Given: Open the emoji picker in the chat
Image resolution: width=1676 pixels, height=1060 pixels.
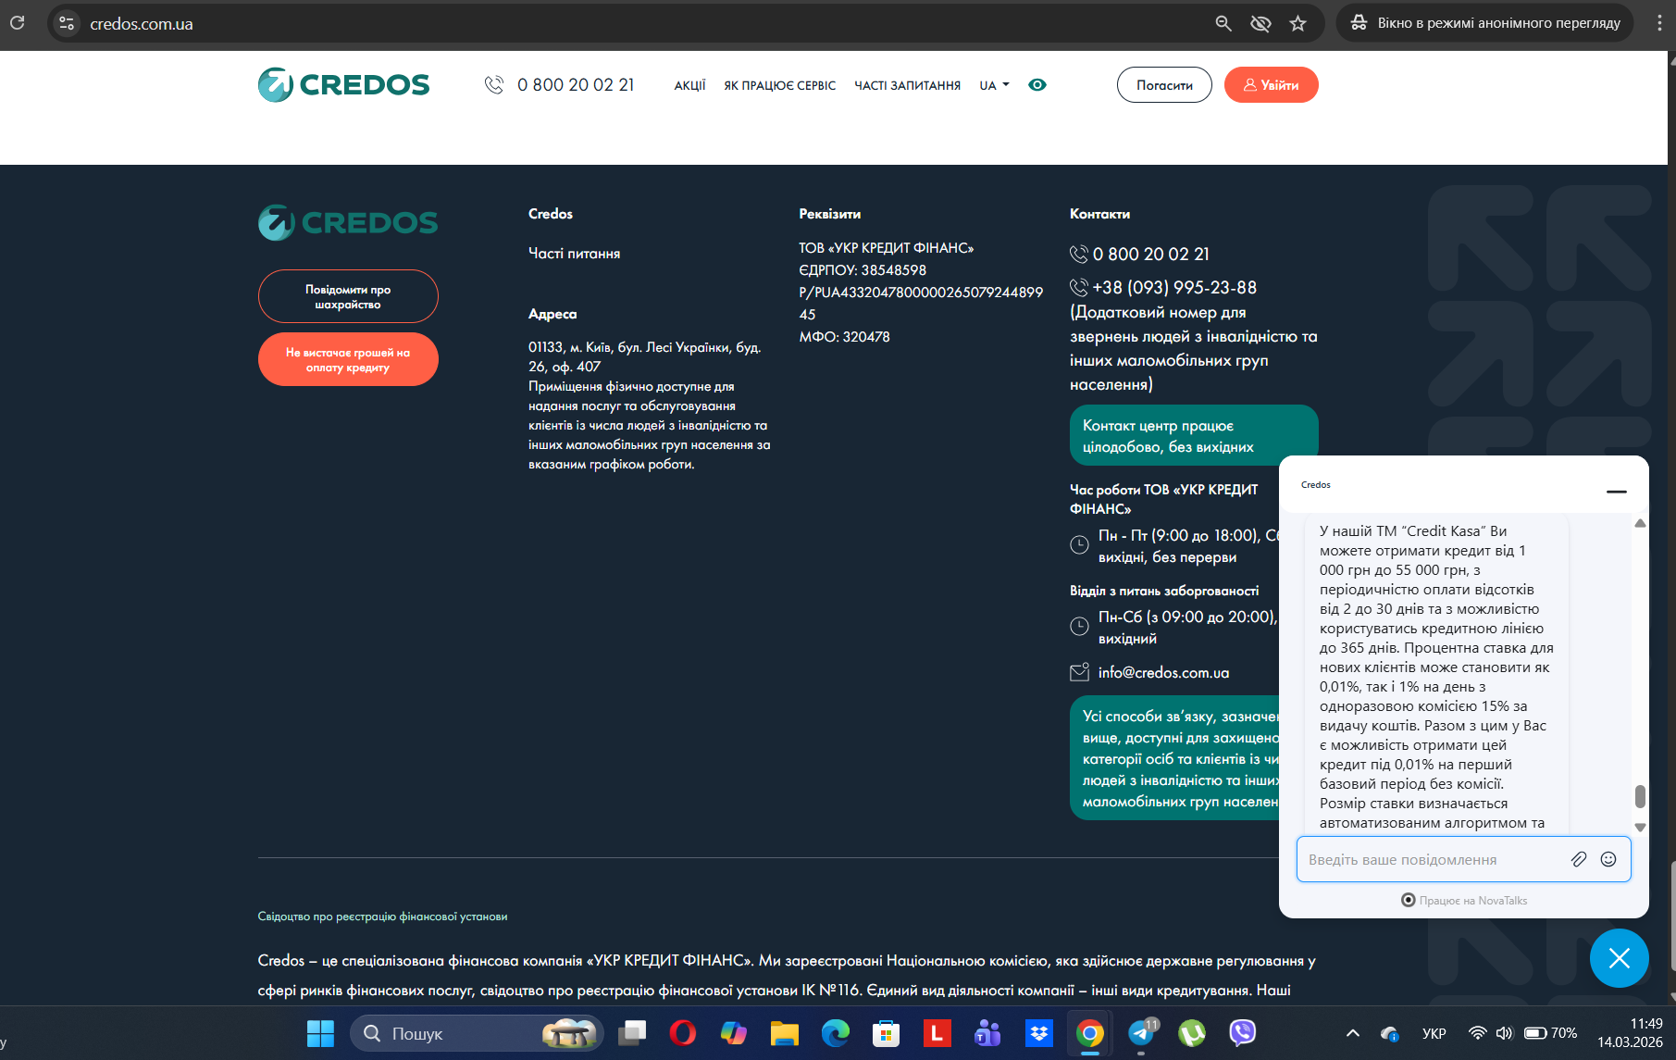Looking at the screenshot, I should coord(1608,859).
